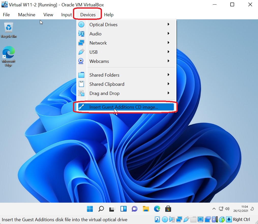
Task: Click guest volume tray icon
Action: pyautogui.click(x=227, y=209)
